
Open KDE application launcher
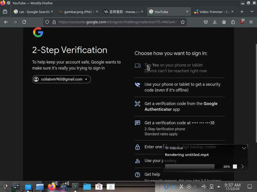click(6, 186)
